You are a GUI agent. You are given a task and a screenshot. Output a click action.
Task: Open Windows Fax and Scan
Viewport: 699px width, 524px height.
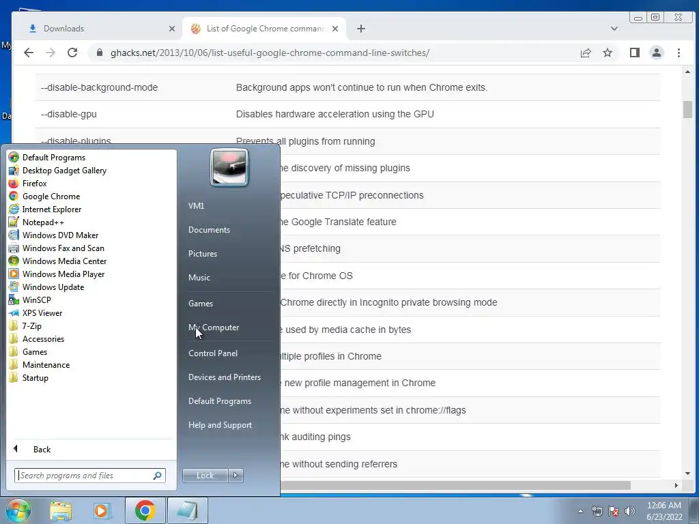pyautogui.click(x=57, y=248)
